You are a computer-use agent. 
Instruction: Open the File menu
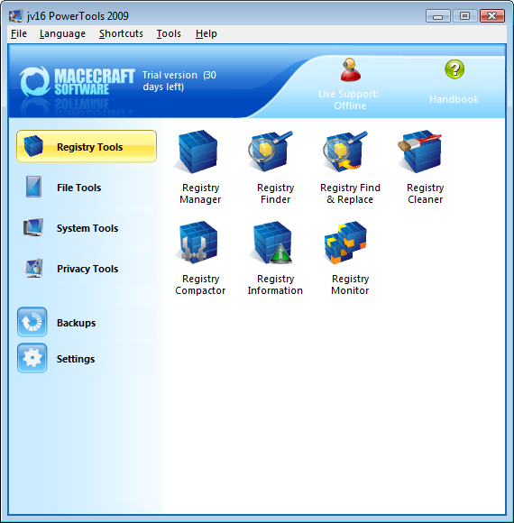[x=19, y=33]
